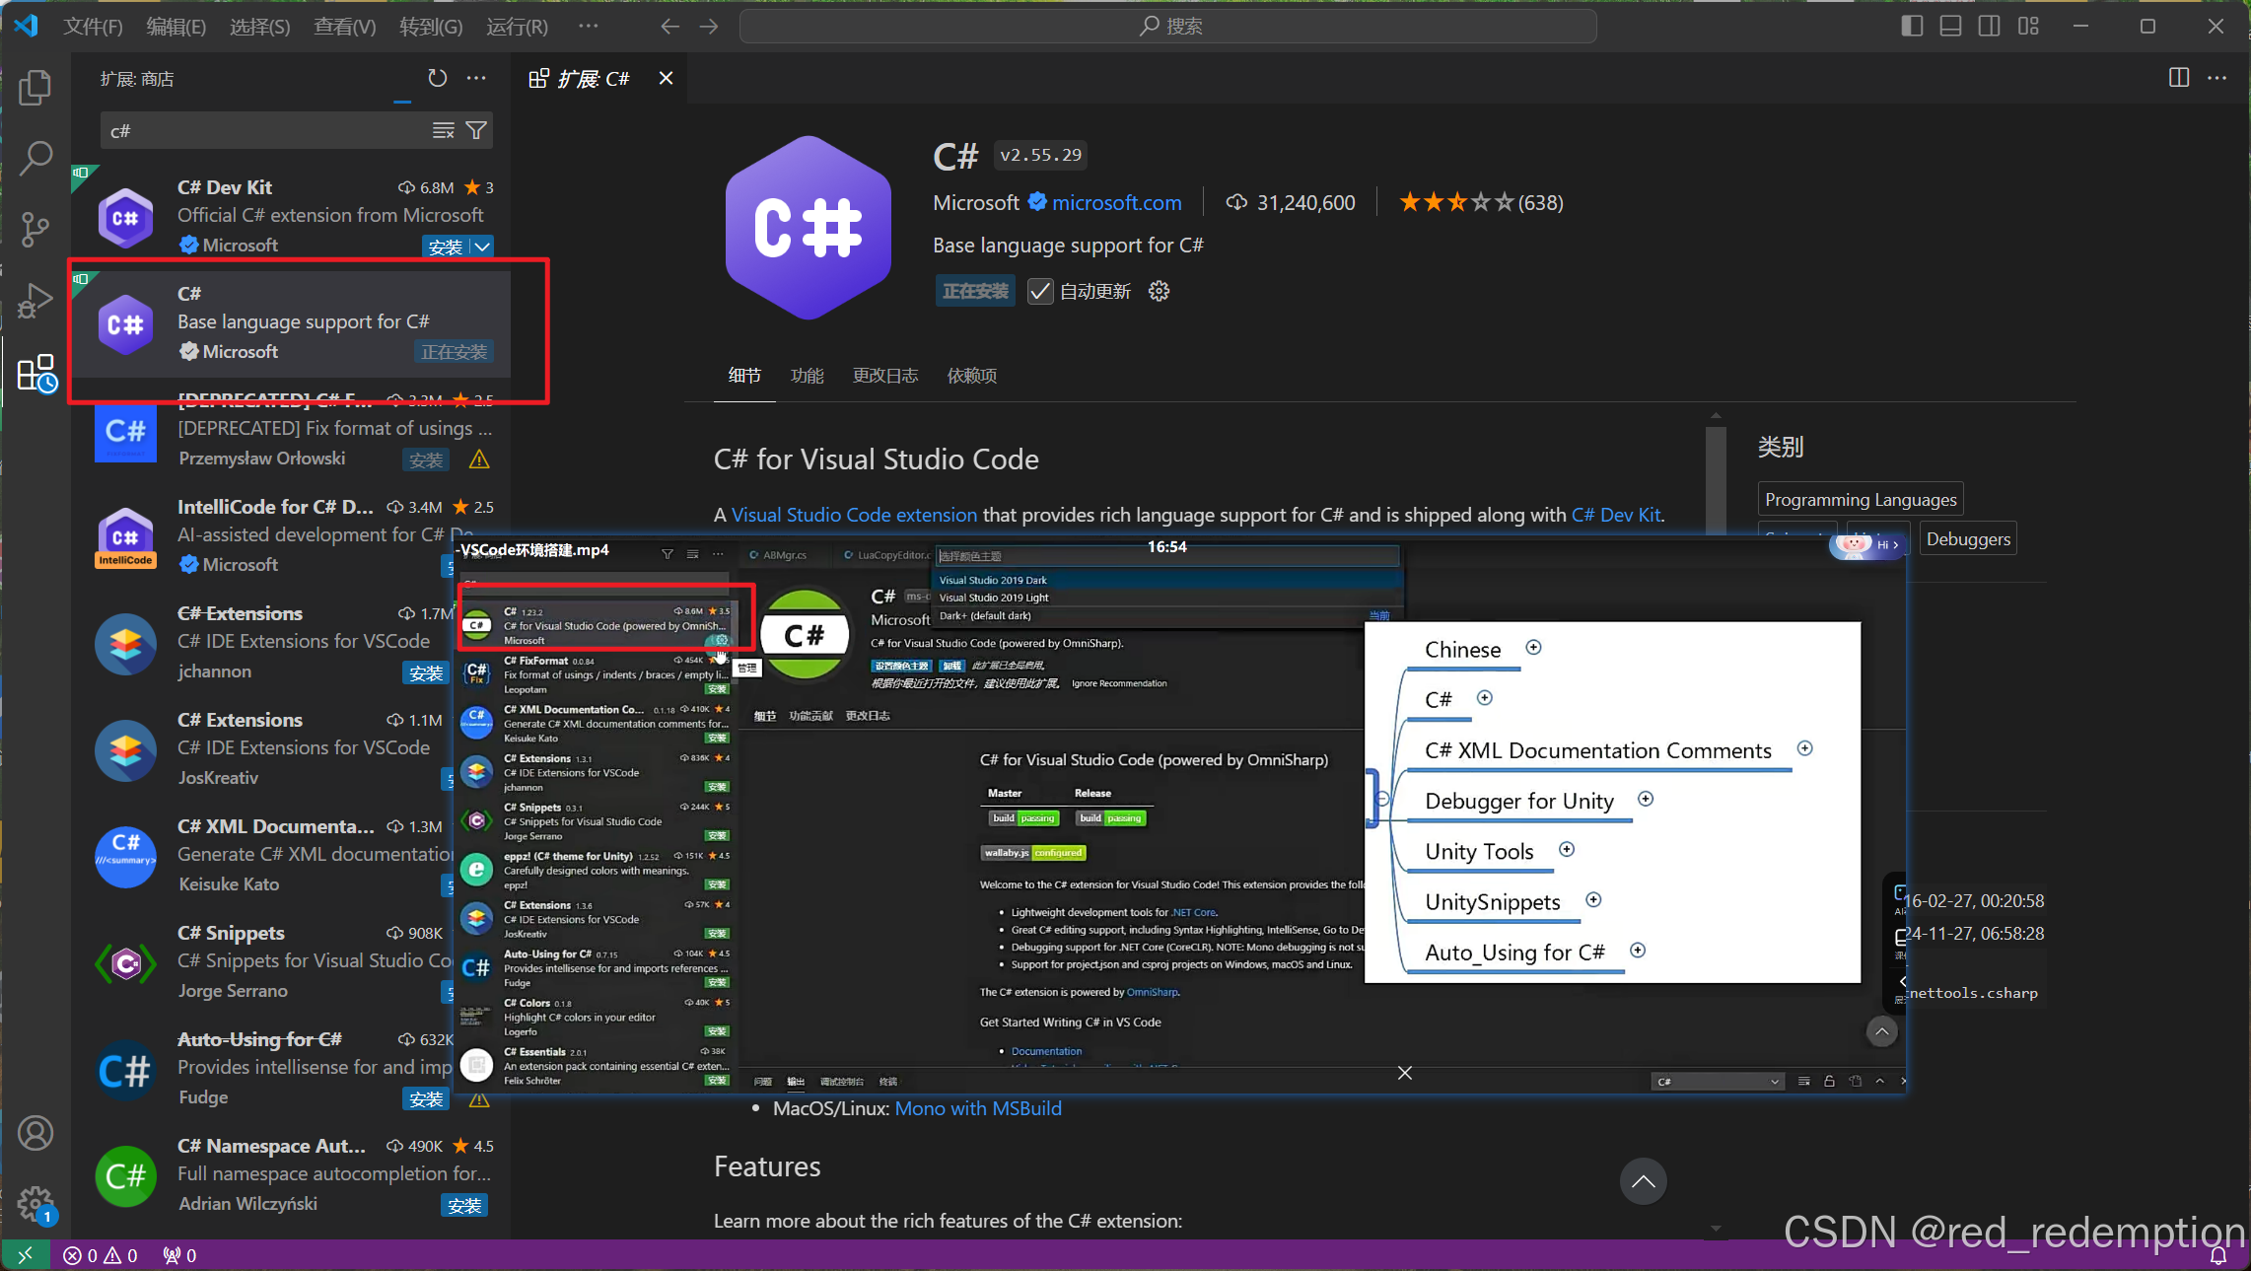Expand the C# XML Documentation Comments node
The width and height of the screenshot is (2251, 1271).
[x=1805, y=748]
